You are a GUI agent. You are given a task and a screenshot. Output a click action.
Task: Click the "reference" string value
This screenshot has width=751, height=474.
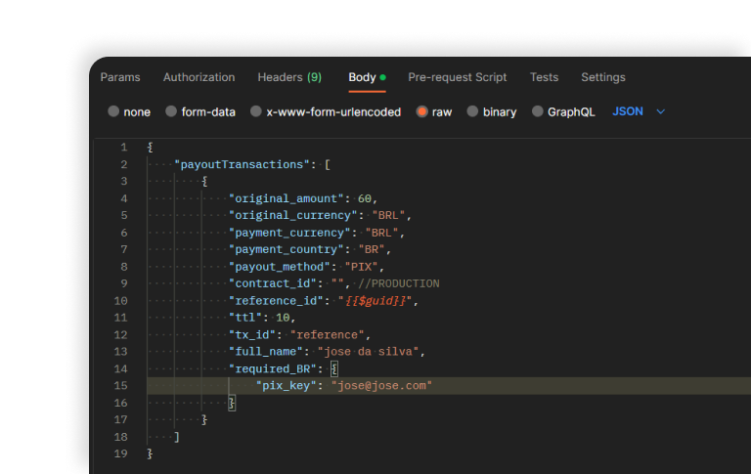tap(328, 334)
